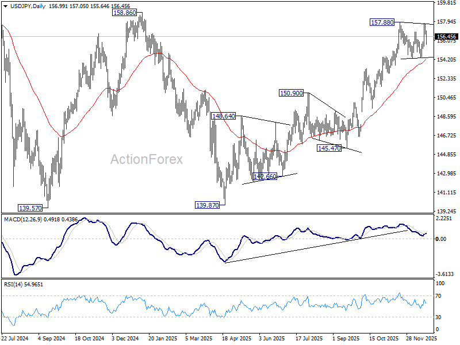Image resolution: width=460 pixels, height=345 pixels.
Task: Click the 15 Oct 2025 date label
Action: (x=384, y=339)
